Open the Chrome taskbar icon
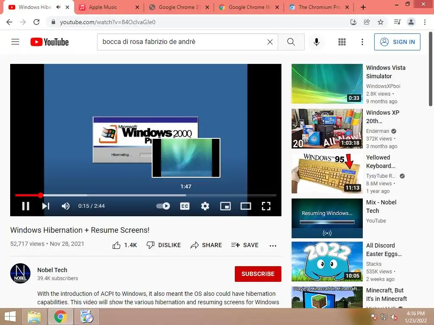Image resolution: width=434 pixels, height=325 pixels. [60, 317]
